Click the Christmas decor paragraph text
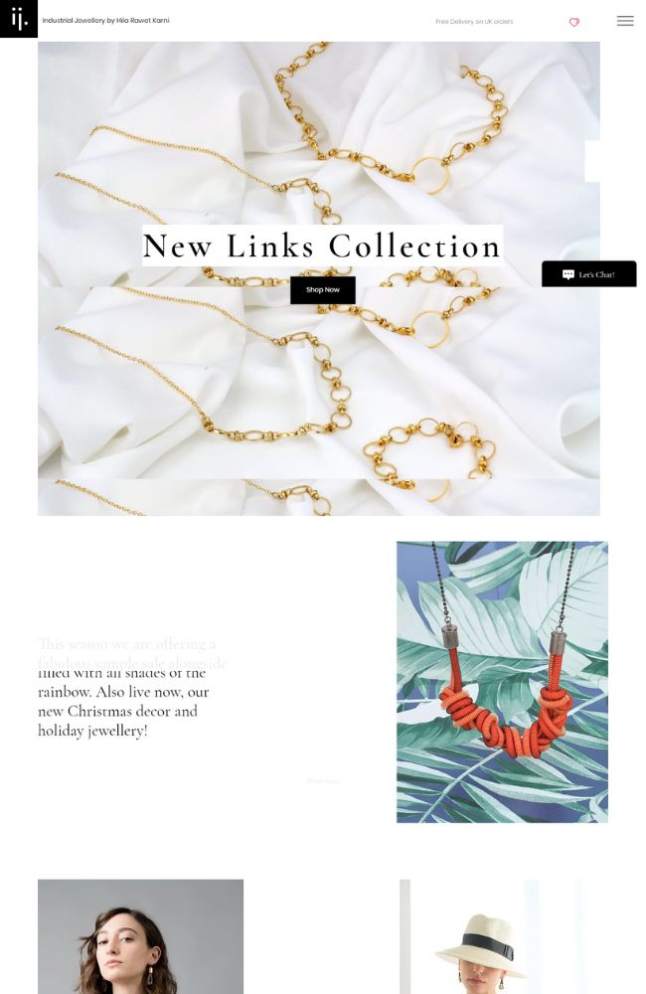This screenshot has width=646, height=994. coord(123,702)
